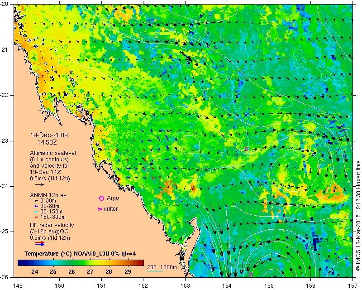Click the longitude axis label 156

(311, 286)
